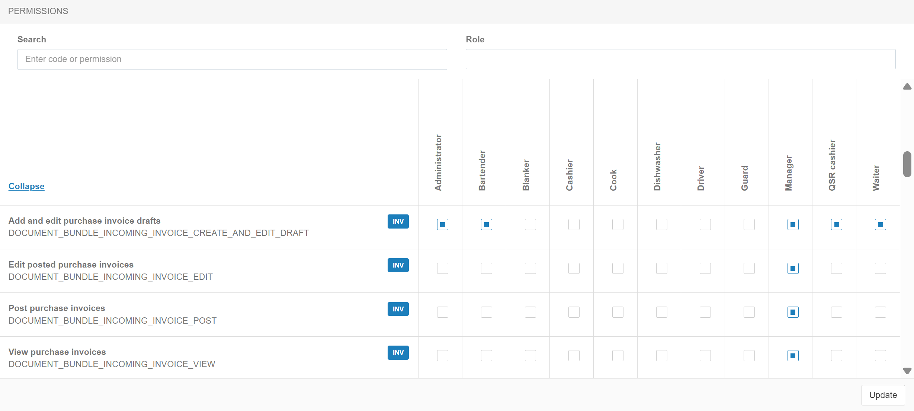This screenshot has width=914, height=411.
Task: Click INV badge on View purchase invoices row
Action: coord(398,353)
